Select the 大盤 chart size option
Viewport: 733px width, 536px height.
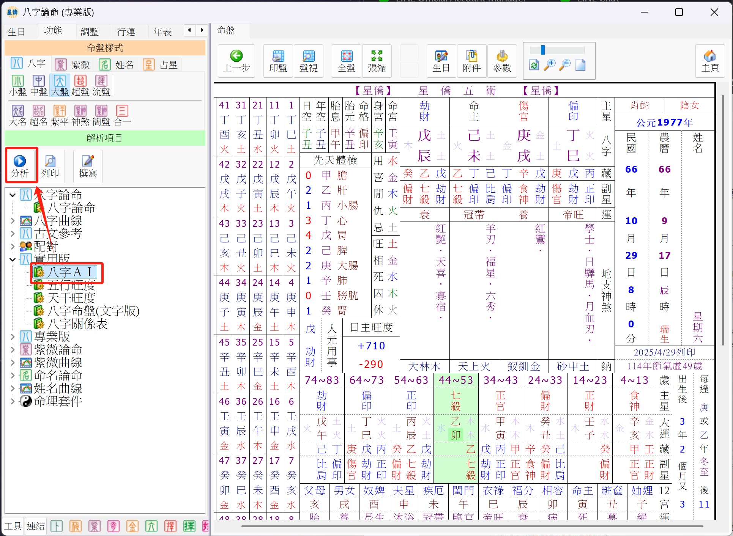pyautogui.click(x=60, y=85)
